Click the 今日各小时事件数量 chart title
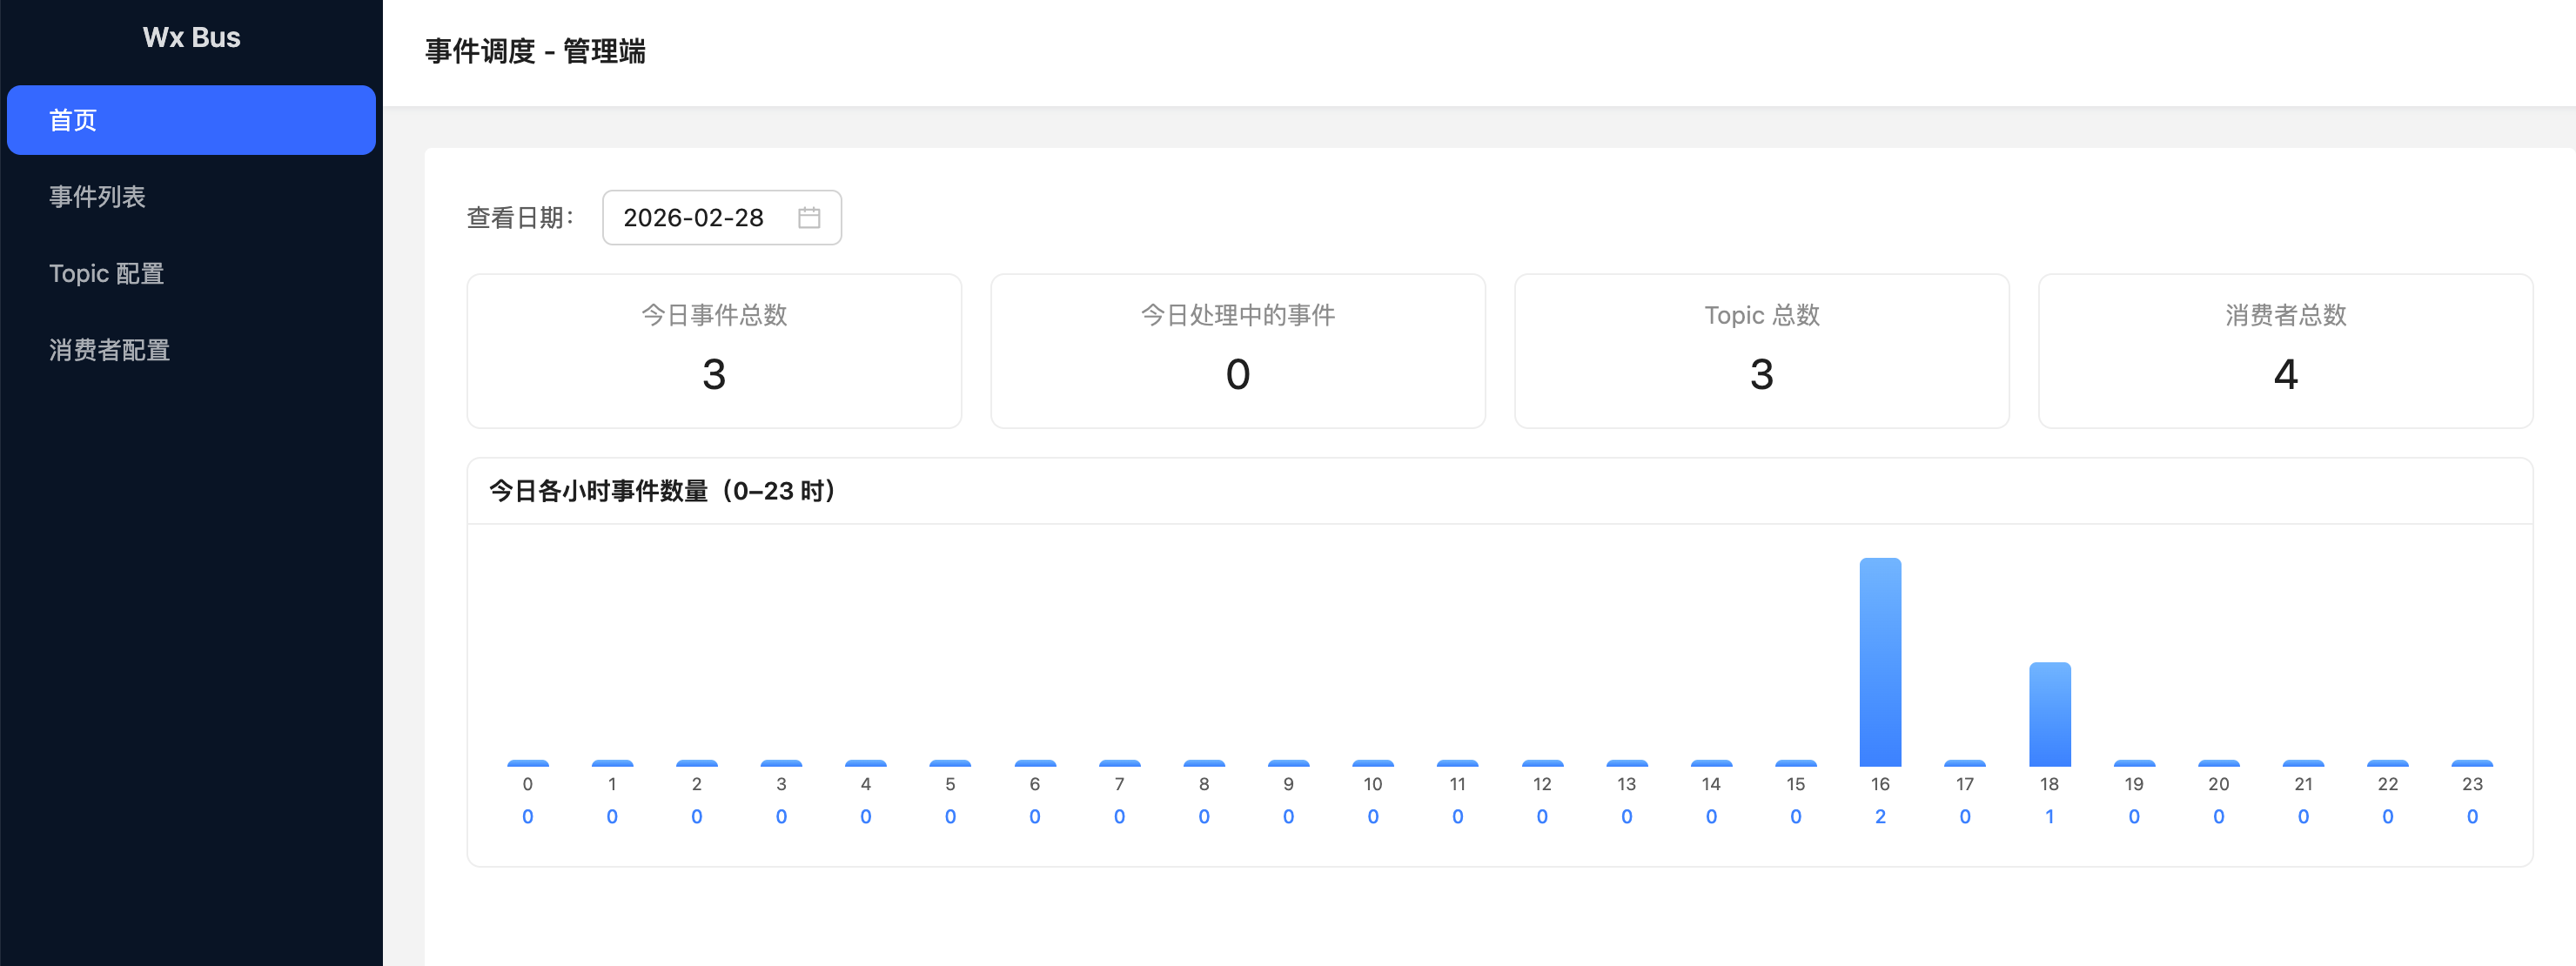The image size is (2576, 966). click(663, 491)
